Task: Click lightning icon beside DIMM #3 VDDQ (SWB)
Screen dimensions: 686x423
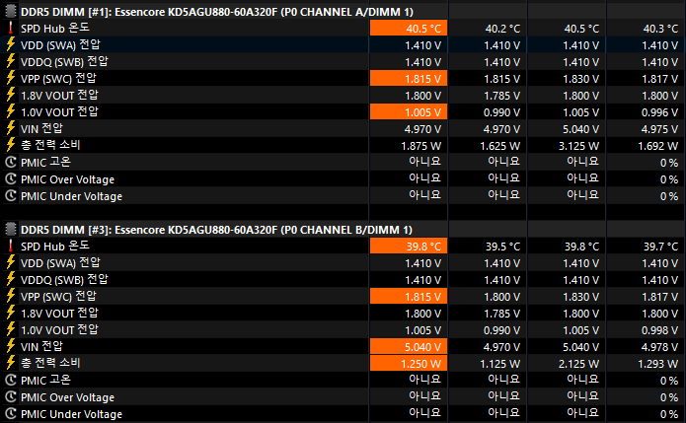Action: [x=11, y=279]
